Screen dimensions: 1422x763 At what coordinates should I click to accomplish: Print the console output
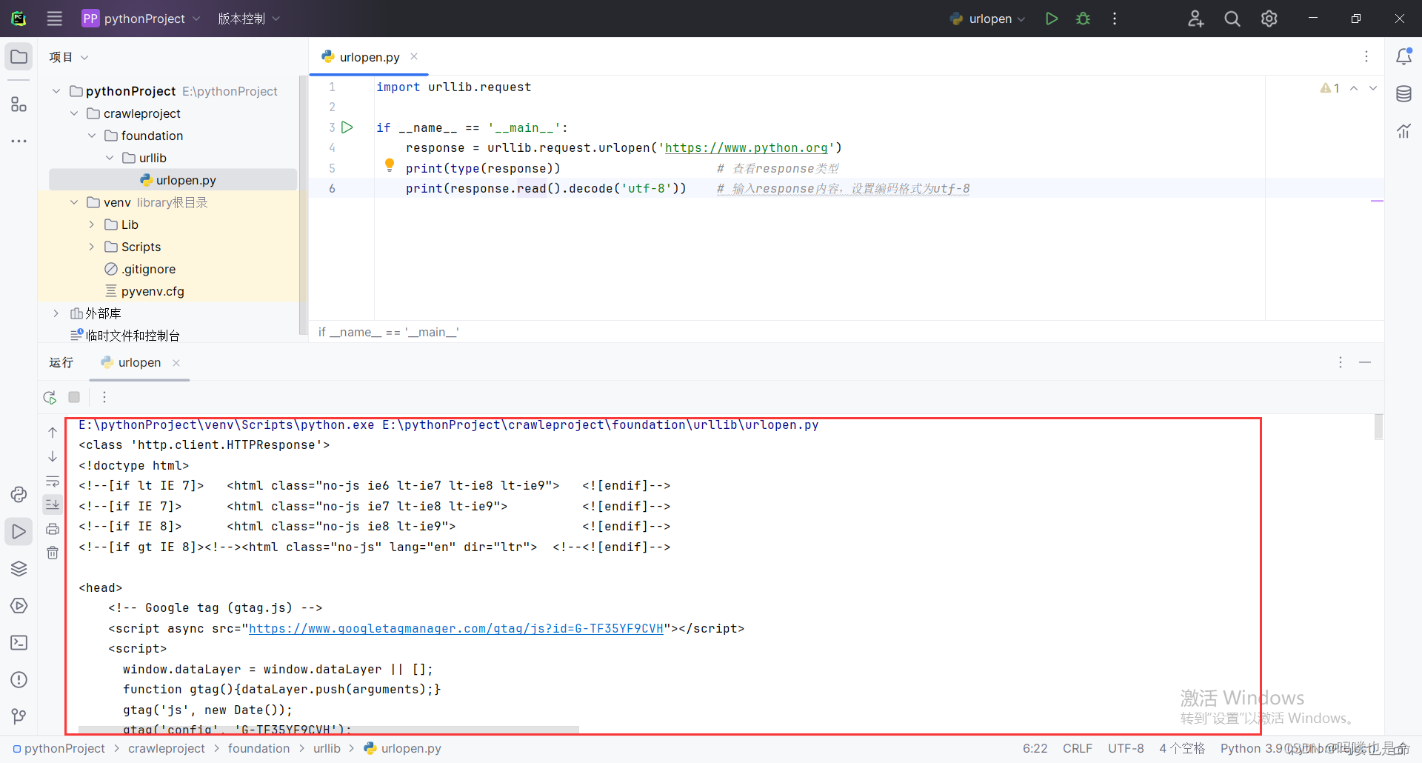click(53, 529)
